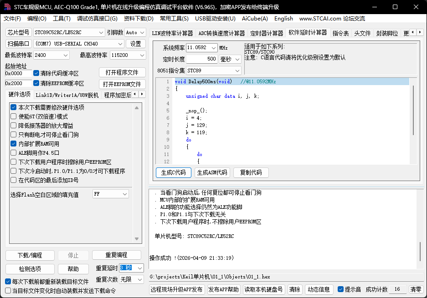This screenshot has width=427, height=298.
Task: Click the 下载/编程 button
Action: click(30, 255)
